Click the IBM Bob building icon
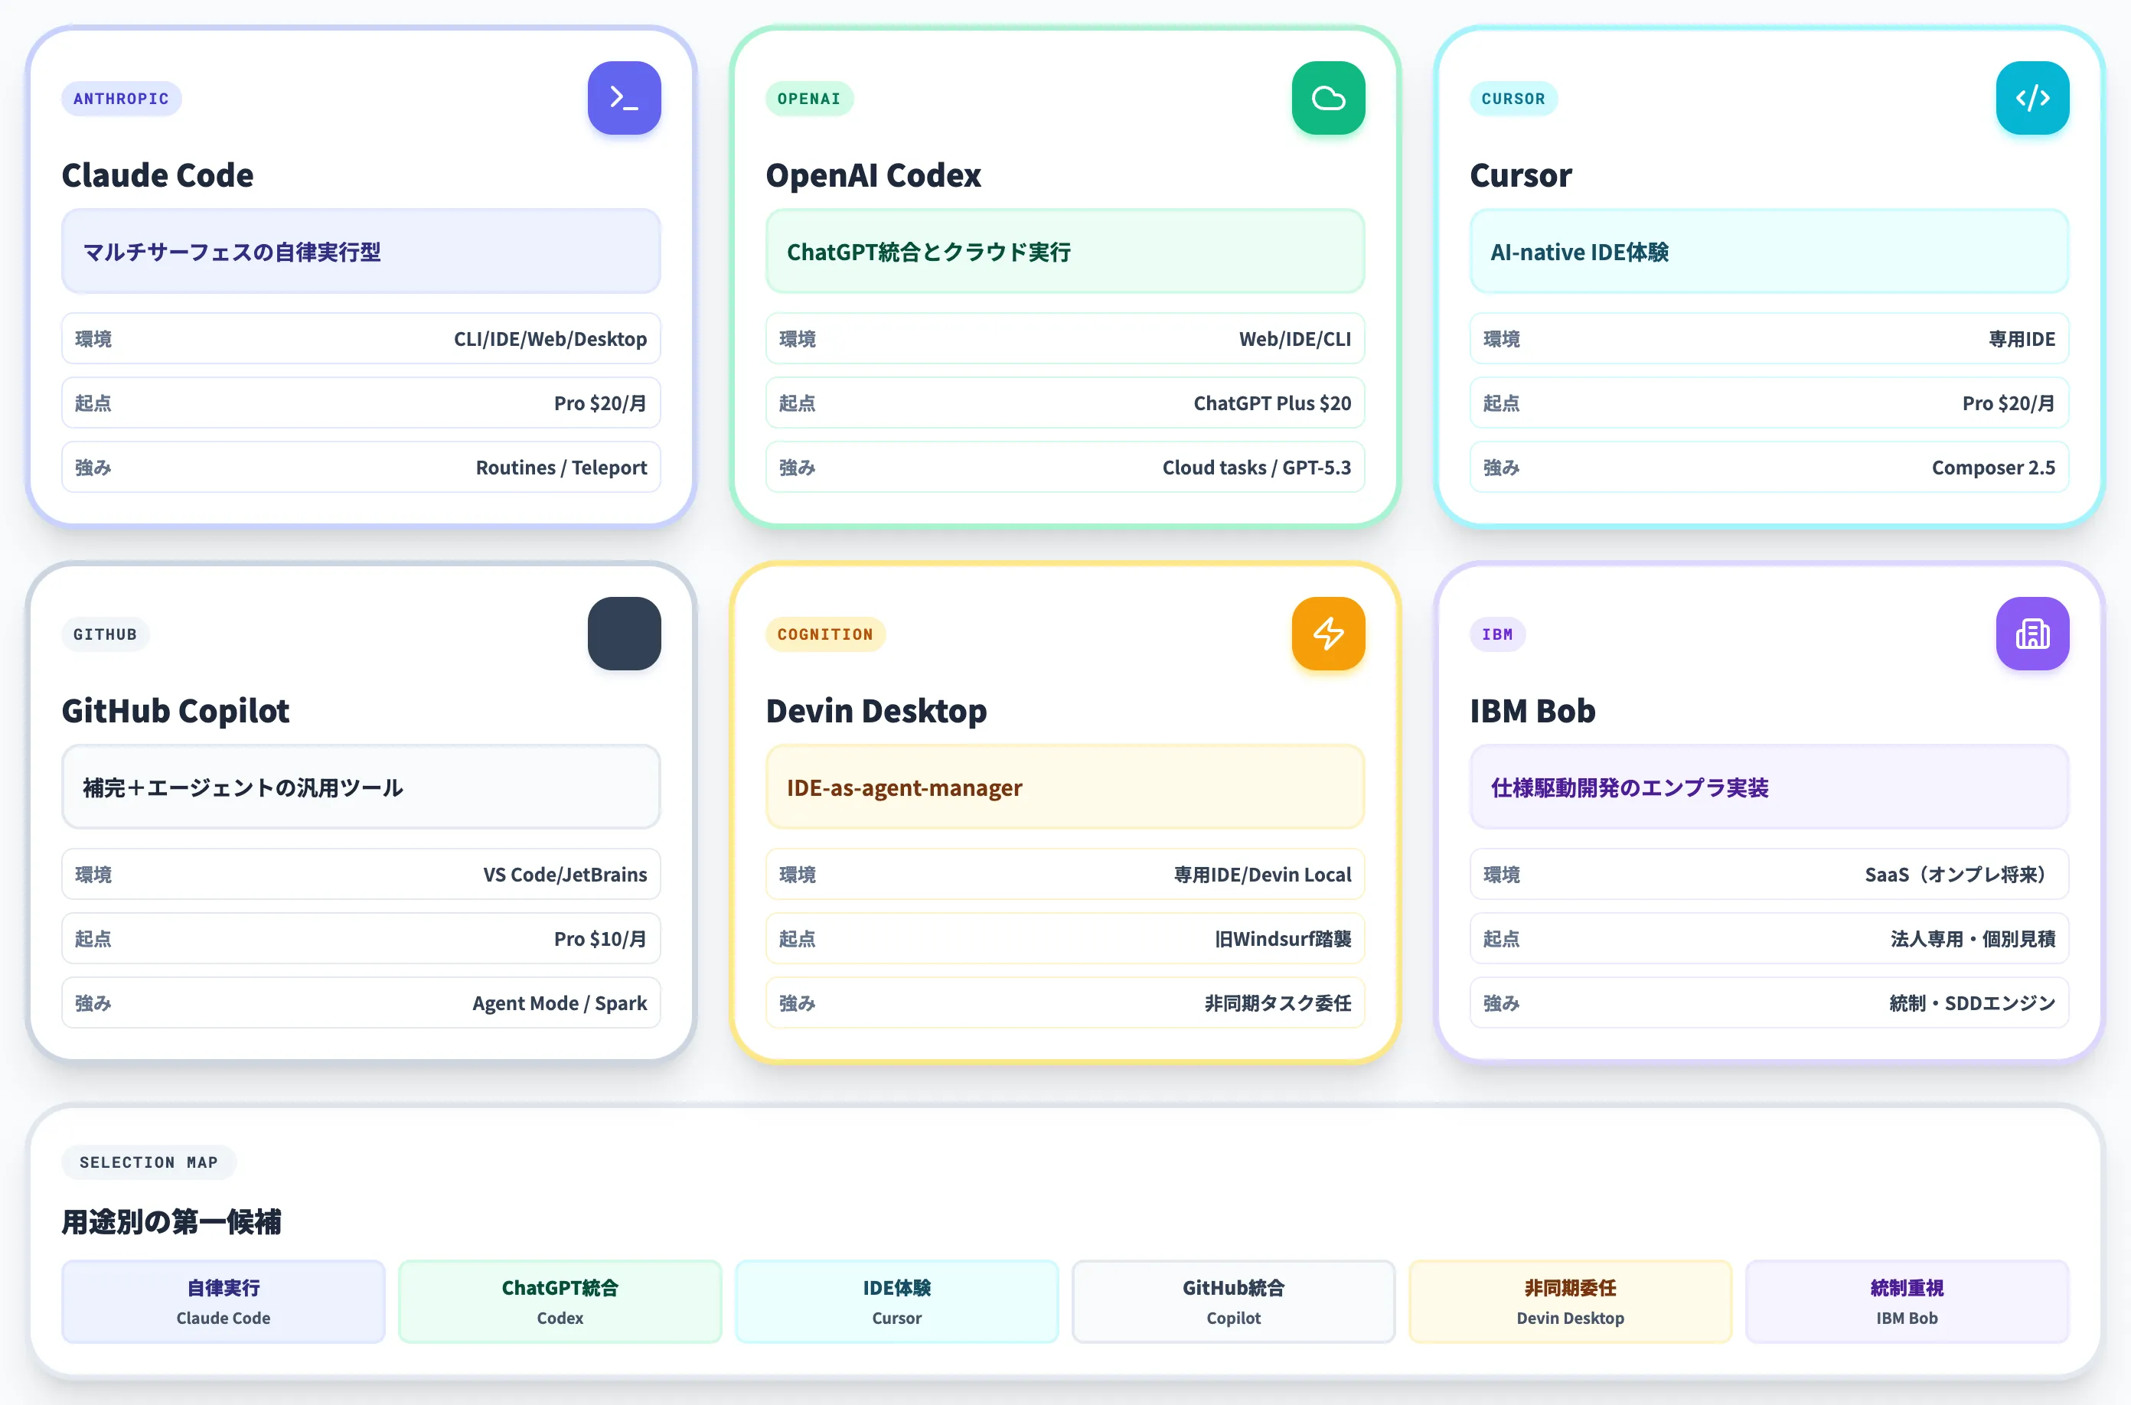This screenshot has height=1405, width=2131. [x=2032, y=634]
